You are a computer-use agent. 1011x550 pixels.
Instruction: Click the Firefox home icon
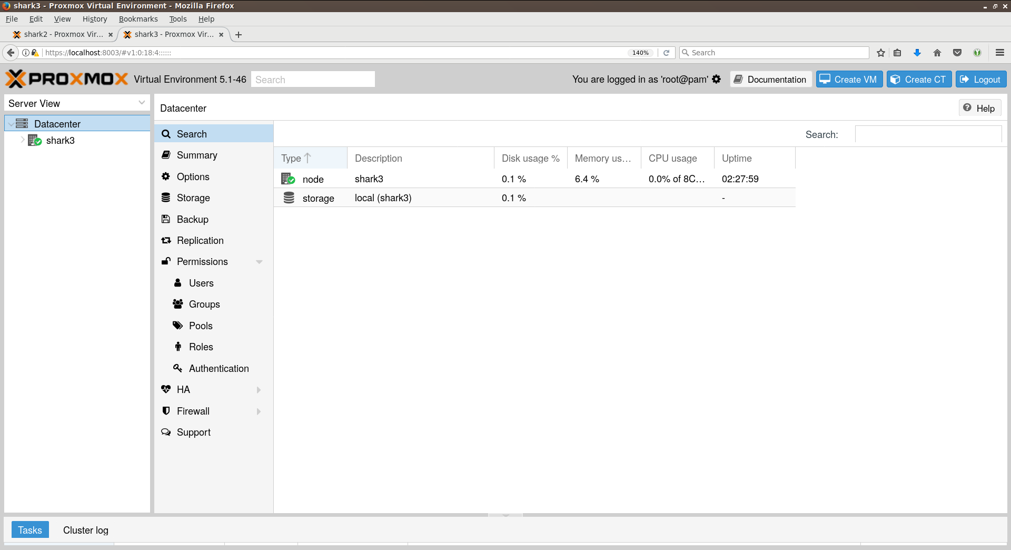point(937,53)
